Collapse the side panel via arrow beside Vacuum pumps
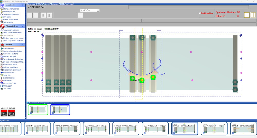Screen dimensions: 257x138 [26, 117]
